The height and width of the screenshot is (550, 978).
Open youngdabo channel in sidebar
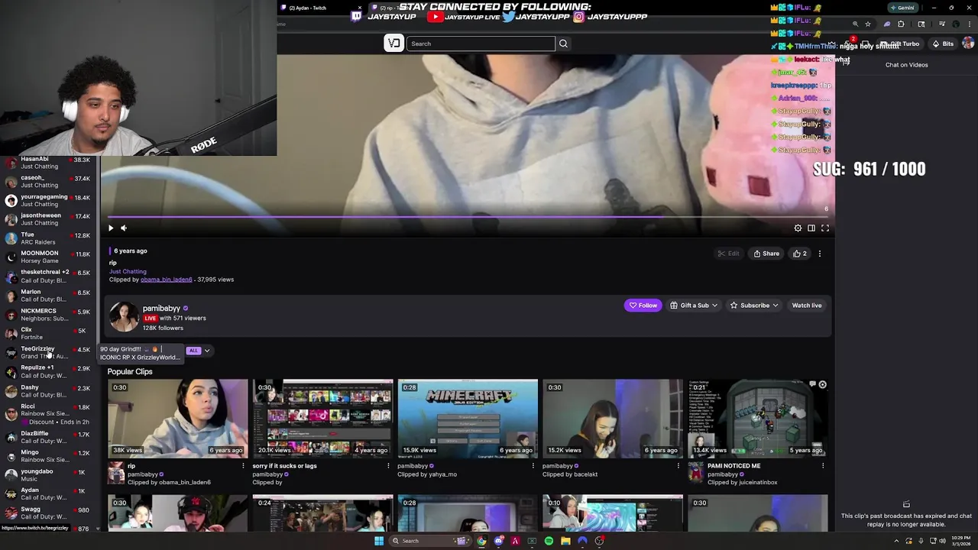point(48,475)
